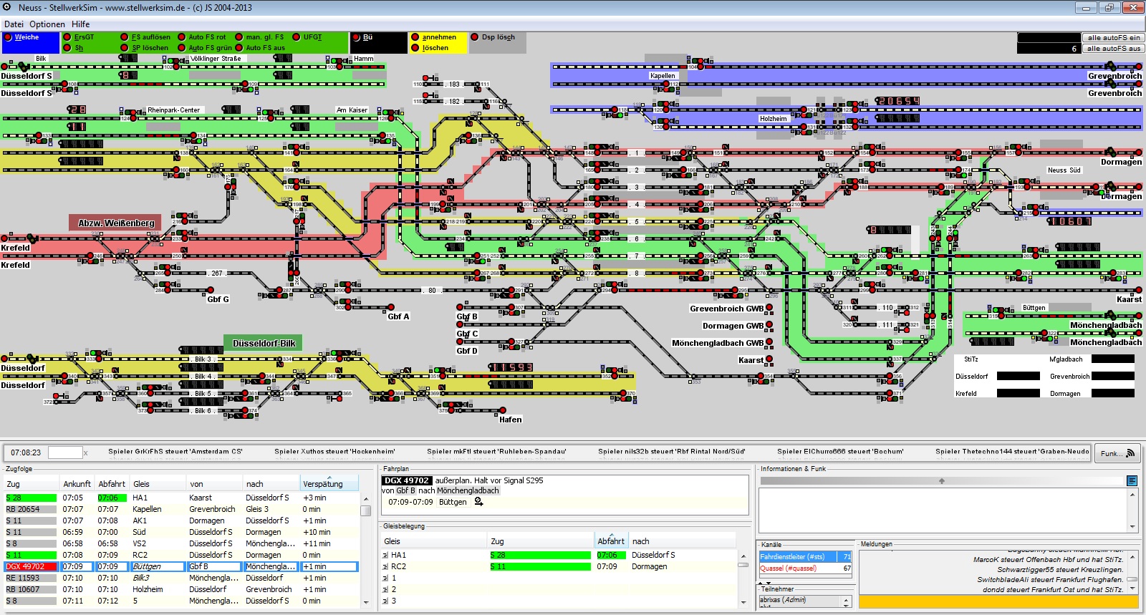Enable Auto FS grün mode
1146x615 pixels.
pos(204,48)
